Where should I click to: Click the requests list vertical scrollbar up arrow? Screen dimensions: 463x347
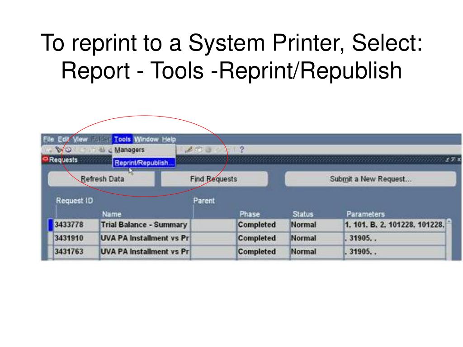449,221
